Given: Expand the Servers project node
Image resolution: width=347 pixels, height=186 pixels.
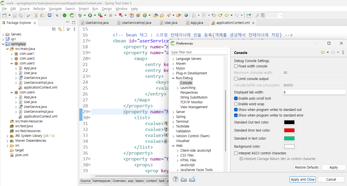Looking at the screenshot, I should click(3, 35).
